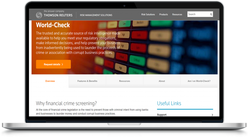This screenshot has width=248, height=137.
Task: Click the search magnifier icon
Action: (211, 14)
